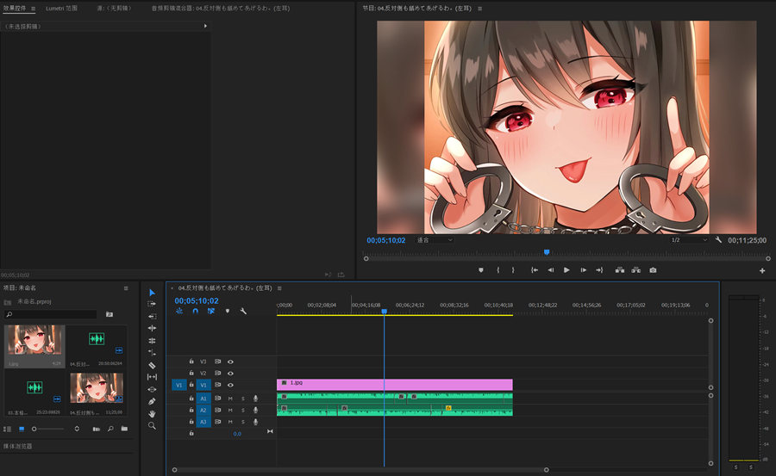Screen dimensions: 776x476
Task: Open playback resolution 1/2 dropdown
Action: [x=689, y=240]
